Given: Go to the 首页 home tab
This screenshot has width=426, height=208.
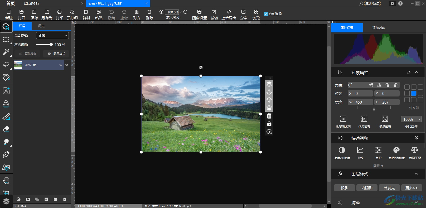Looking at the screenshot, I should tap(11, 3).
